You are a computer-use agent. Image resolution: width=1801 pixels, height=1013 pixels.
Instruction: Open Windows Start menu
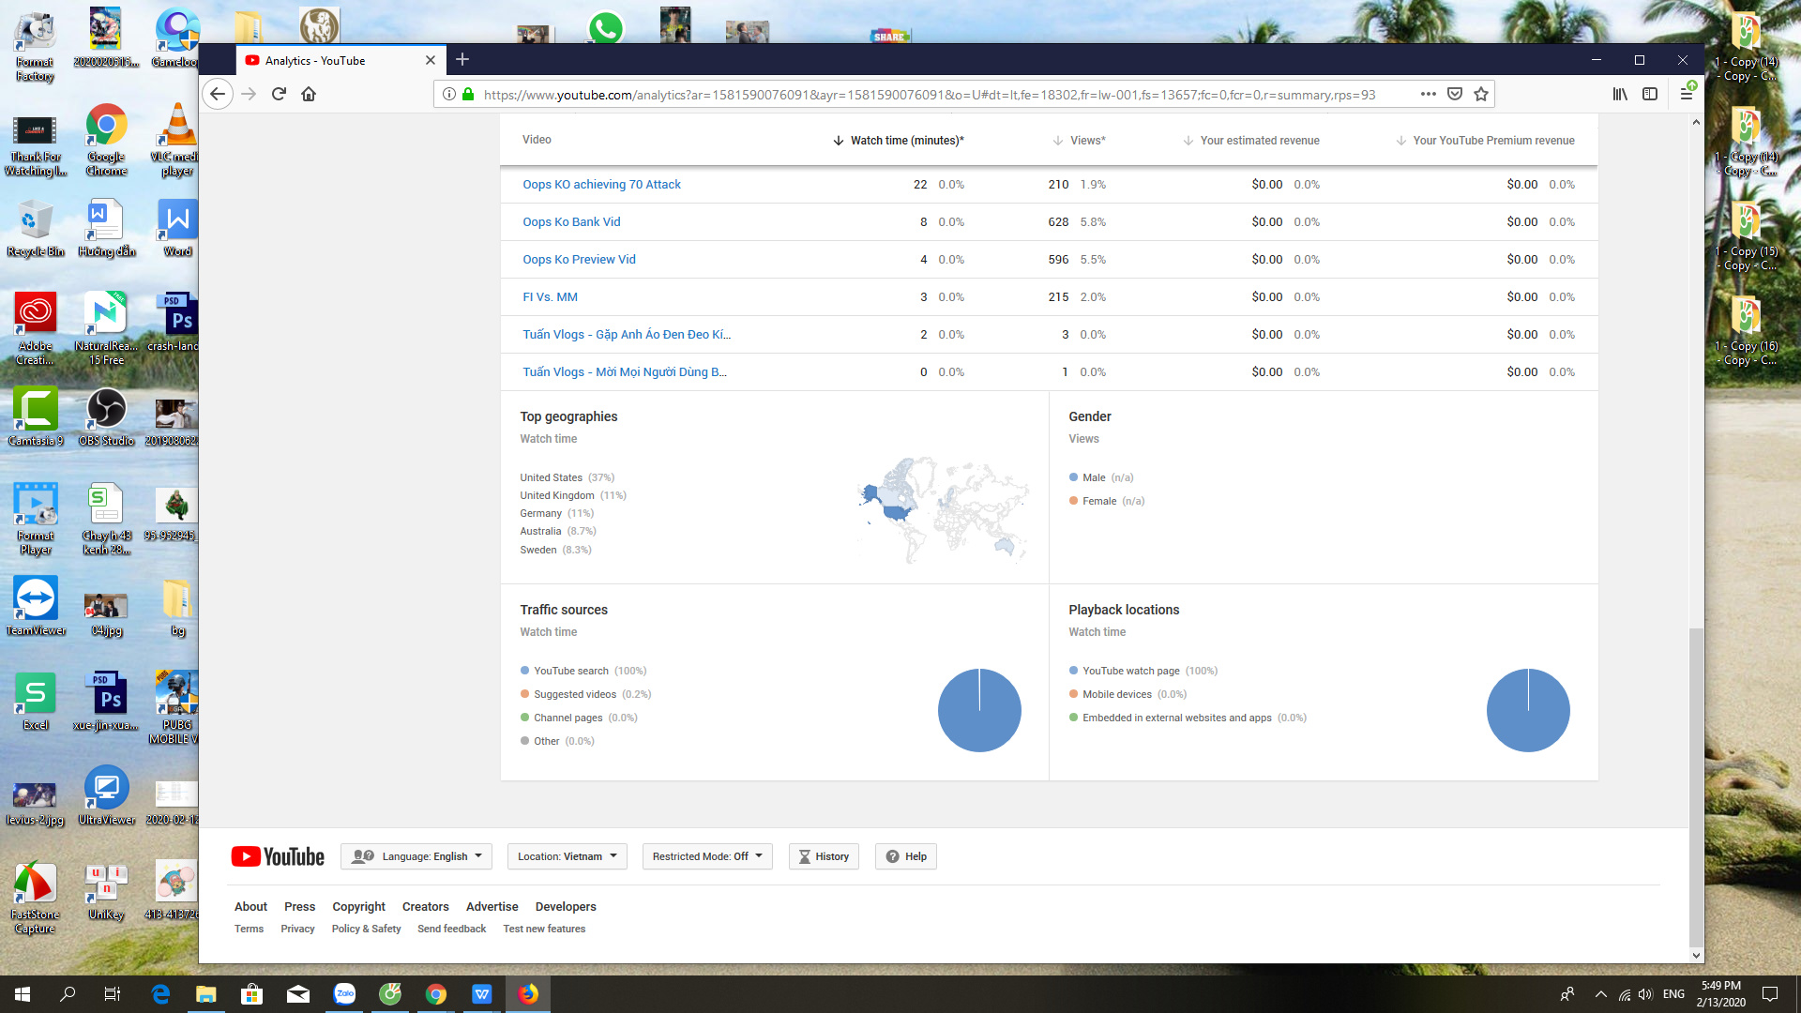click(23, 994)
